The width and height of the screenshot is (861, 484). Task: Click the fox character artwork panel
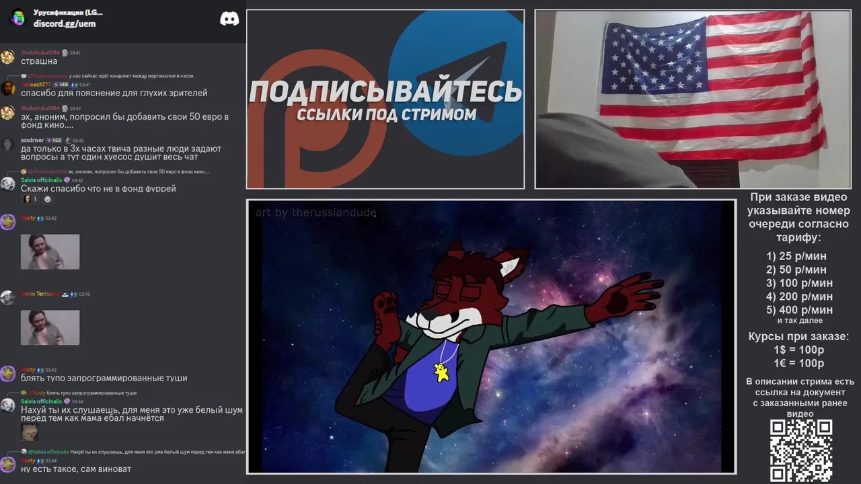pyautogui.click(x=491, y=336)
